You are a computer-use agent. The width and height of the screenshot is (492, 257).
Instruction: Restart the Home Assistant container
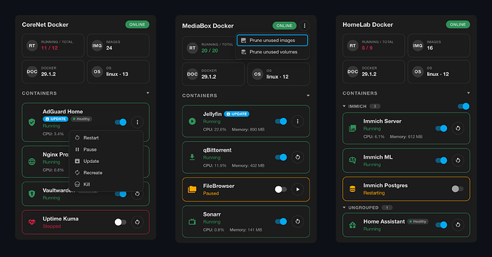[x=458, y=225]
